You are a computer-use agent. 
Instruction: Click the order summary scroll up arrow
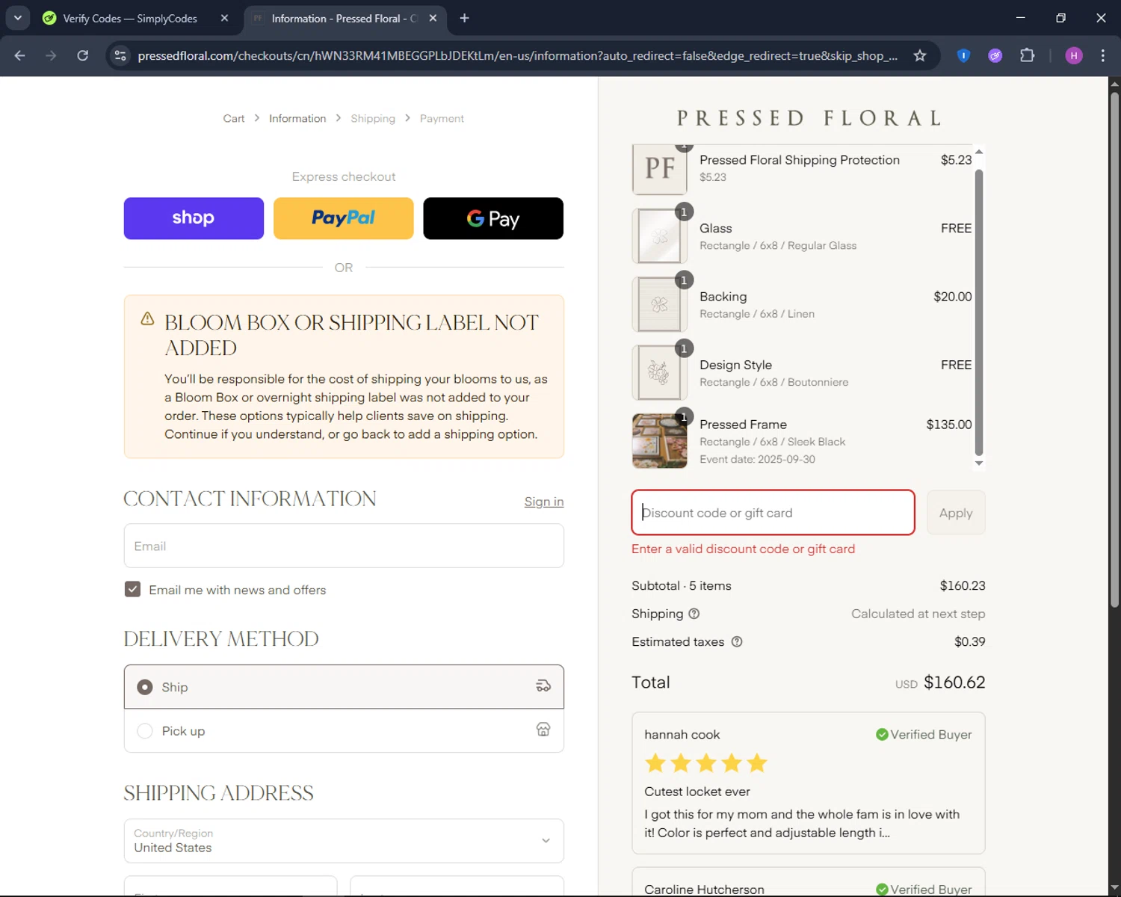pyautogui.click(x=979, y=152)
